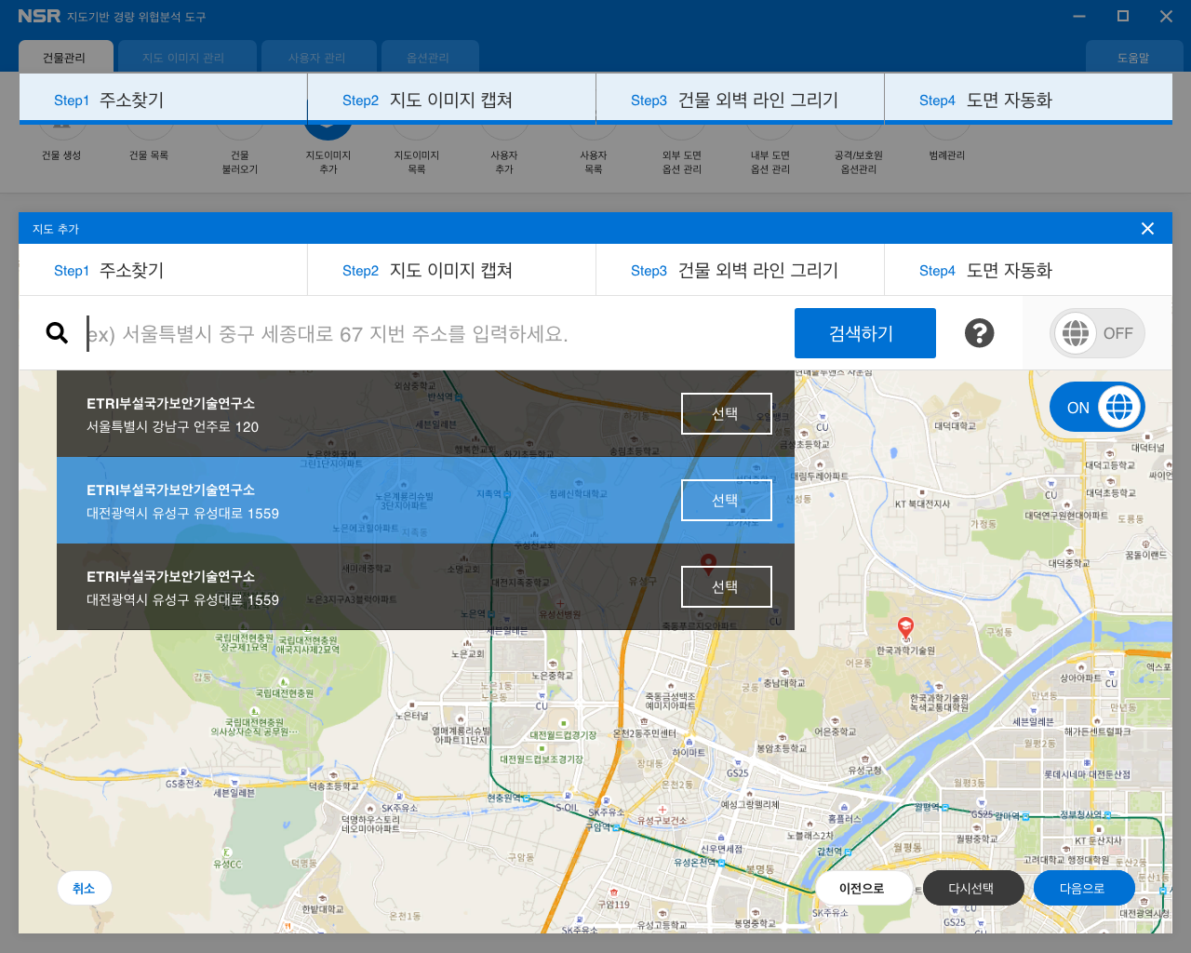Click background Step4 도면 자동화 header
The height and width of the screenshot is (953, 1191).
click(1028, 100)
